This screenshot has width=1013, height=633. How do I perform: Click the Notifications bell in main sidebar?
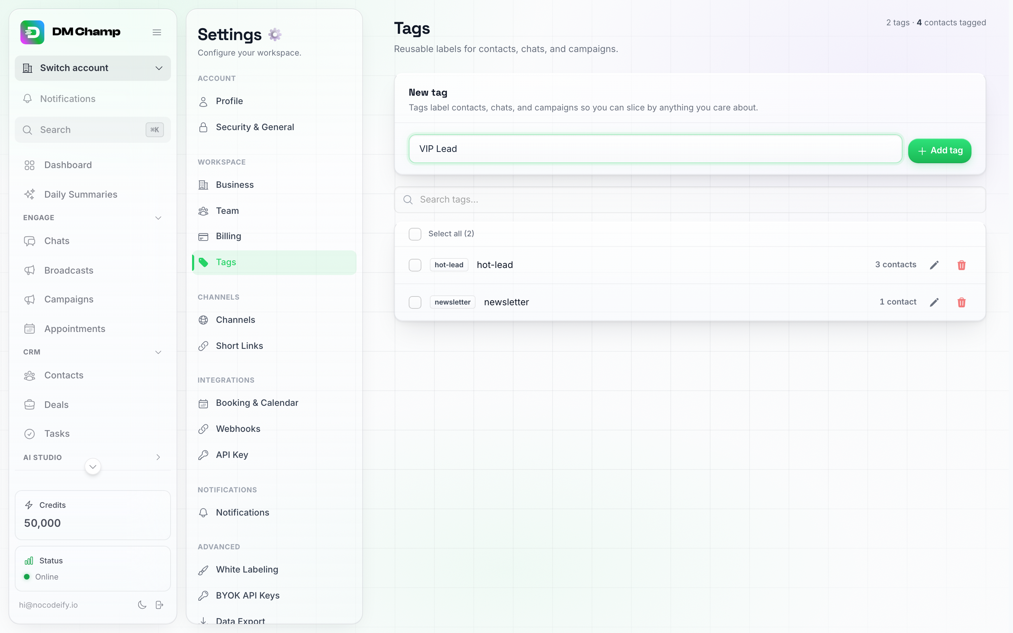[28, 99]
